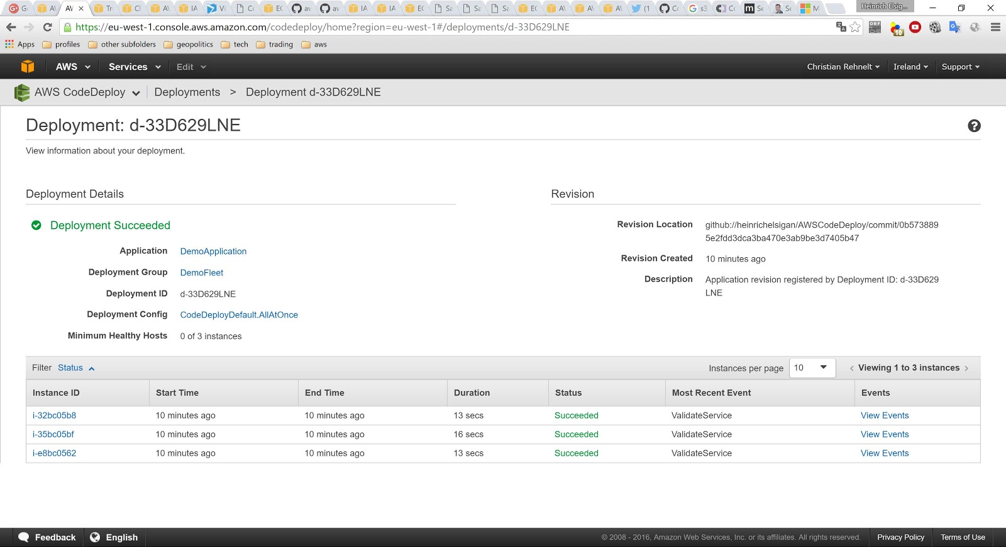This screenshot has width=1006, height=547.
Task: Open the trading bookmarks folder
Action: point(275,45)
